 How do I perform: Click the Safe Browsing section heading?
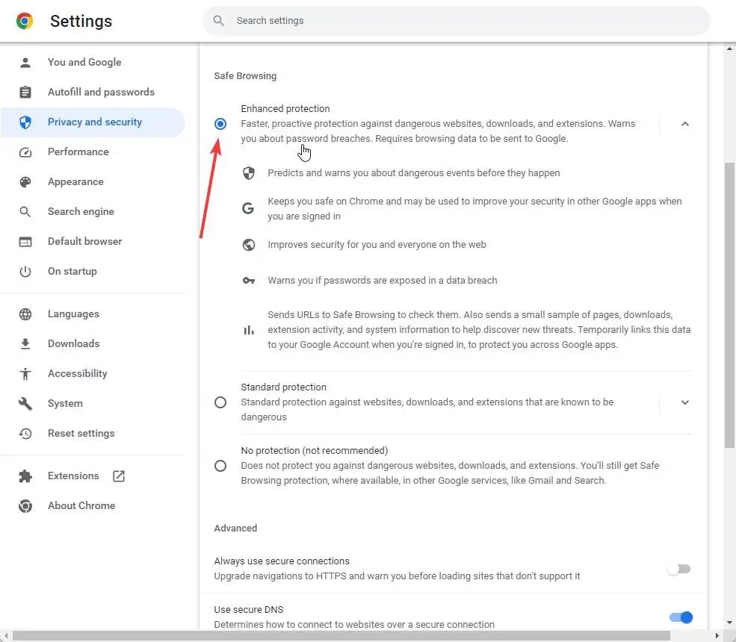click(245, 76)
